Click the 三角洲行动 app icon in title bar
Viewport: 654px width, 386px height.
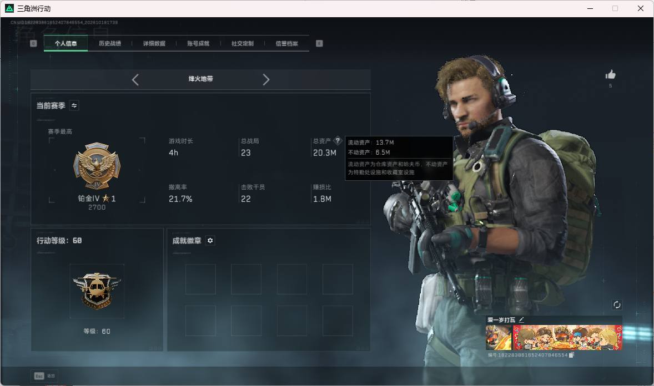tap(9, 8)
